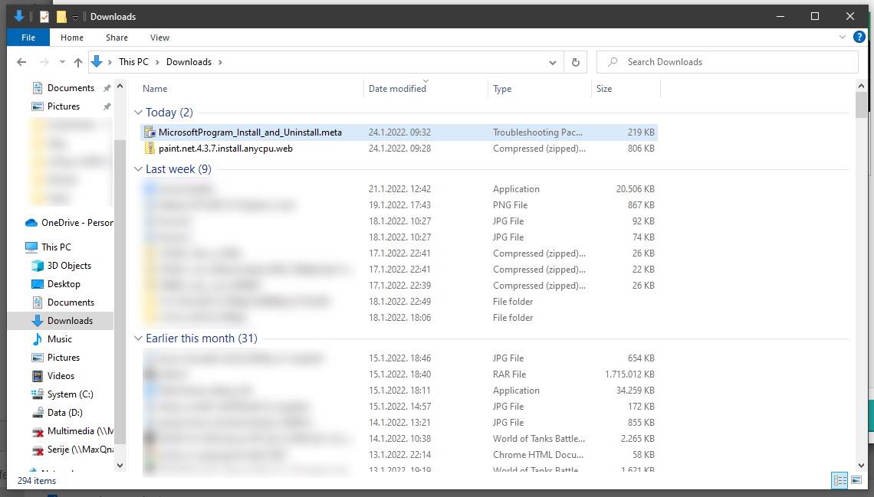Switch to large icons view button

coord(859,480)
